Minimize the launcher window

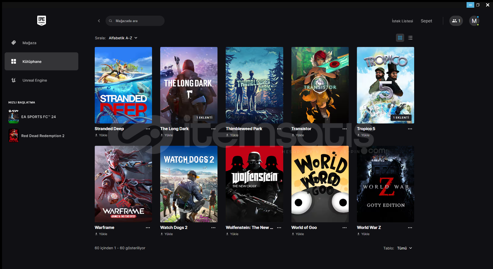coord(470,5)
